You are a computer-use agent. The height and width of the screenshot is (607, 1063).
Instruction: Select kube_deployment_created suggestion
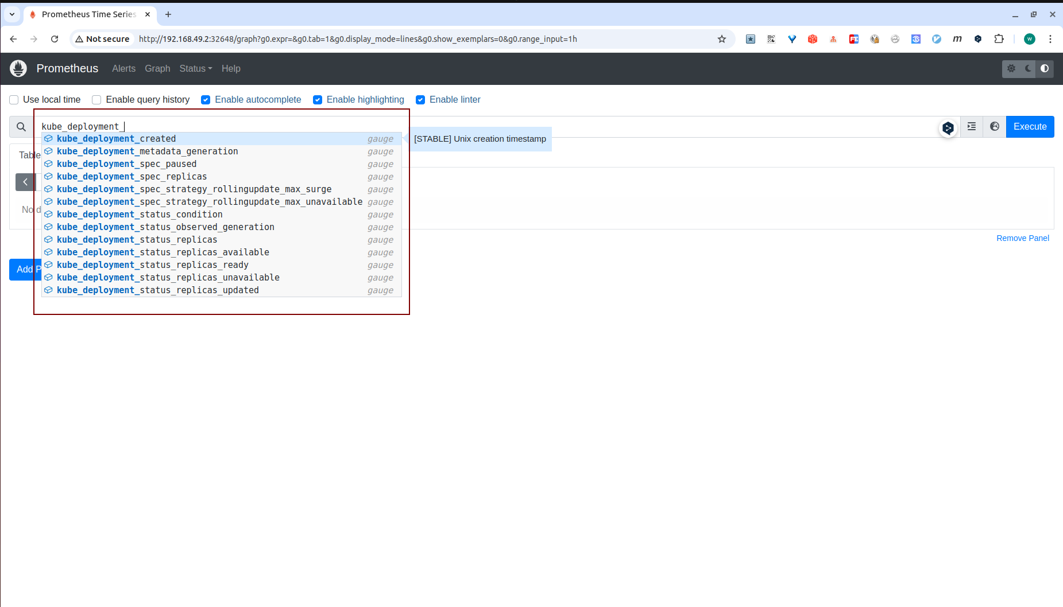click(222, 139)
